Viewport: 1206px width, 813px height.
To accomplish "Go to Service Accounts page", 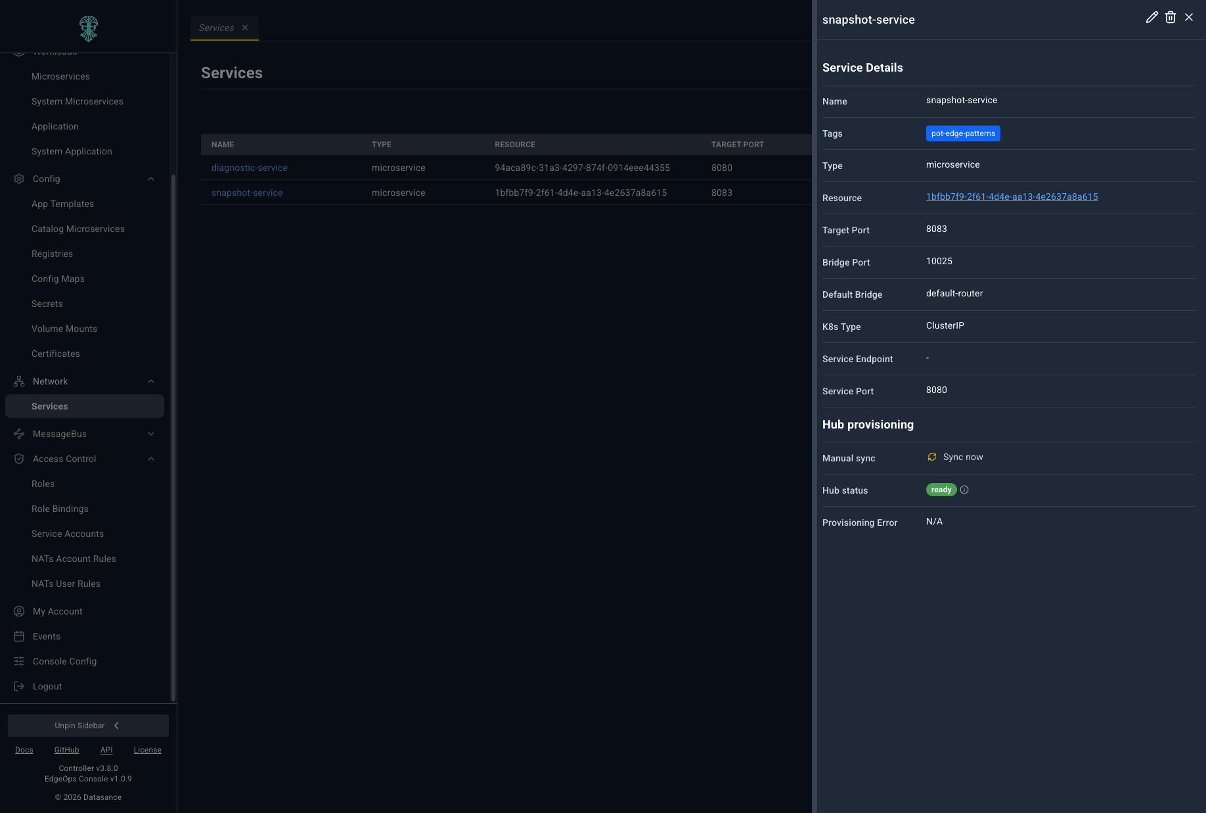I will (68, 534).
